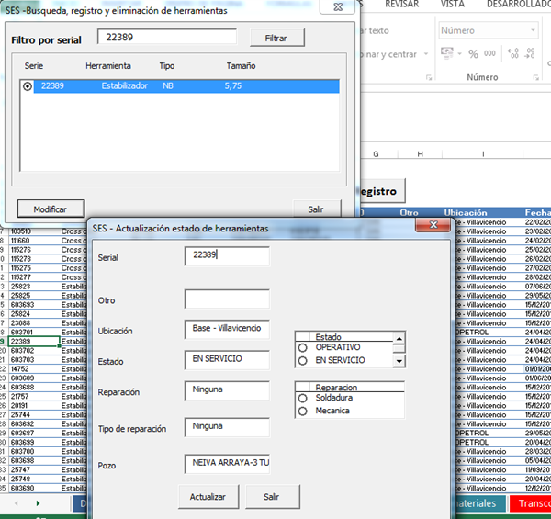Switch to the VISTA ribbon tab

tap(452, 5)
